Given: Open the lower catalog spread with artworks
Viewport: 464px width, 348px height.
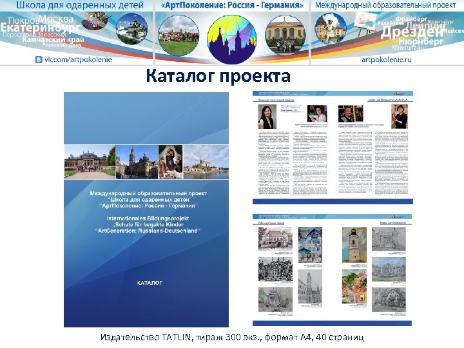Looking at the screenshot, I should (x=332, y=269).
